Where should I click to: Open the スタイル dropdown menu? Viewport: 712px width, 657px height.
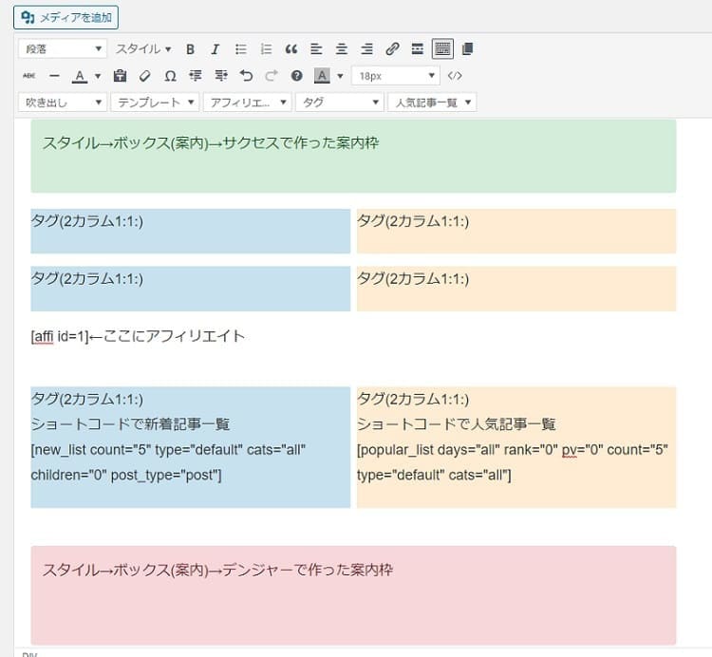[x=142, y=49]
